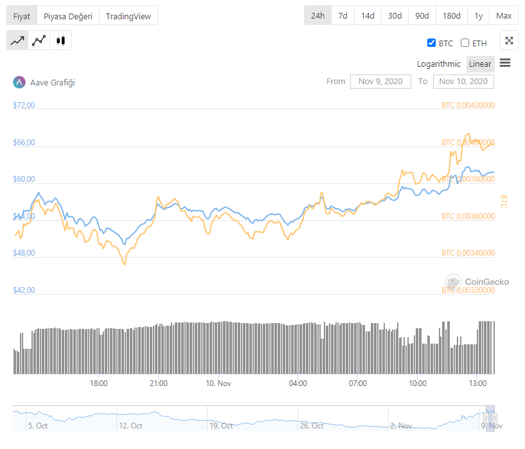Switch chart scale to Logarithmic
This screenshot has height=449, width=525.
(x=438, y=64)
